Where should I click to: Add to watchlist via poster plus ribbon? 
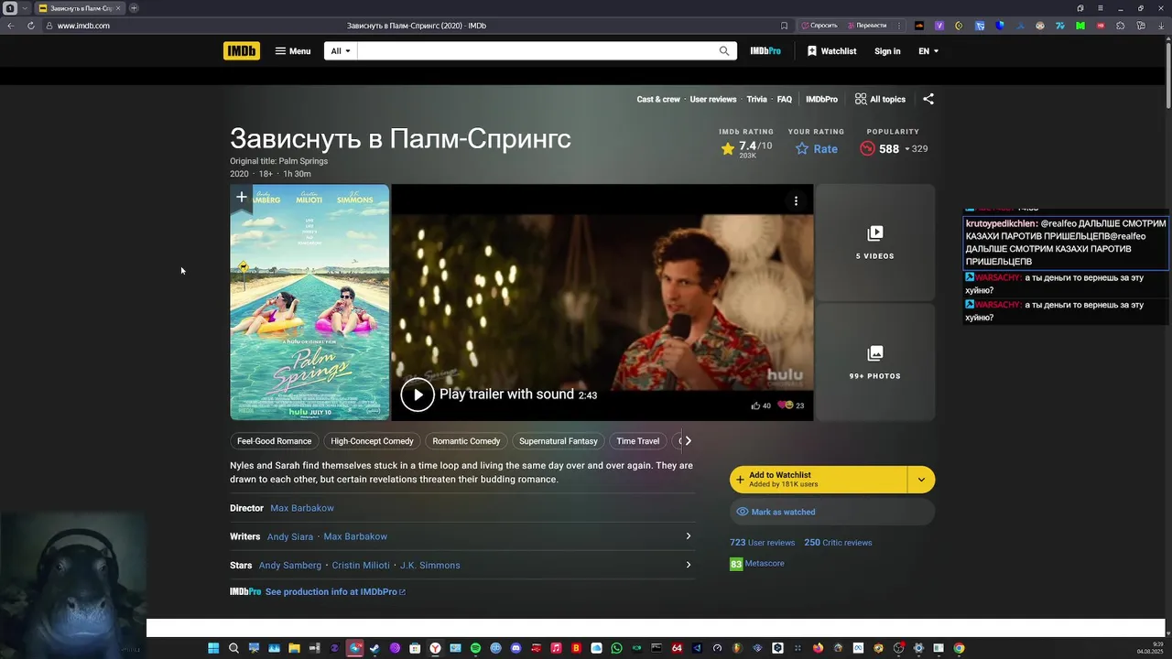coord(242,197)
